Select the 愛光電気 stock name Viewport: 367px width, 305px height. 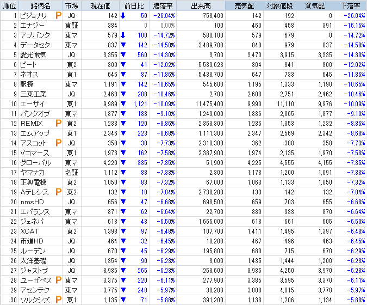point(33,54)
